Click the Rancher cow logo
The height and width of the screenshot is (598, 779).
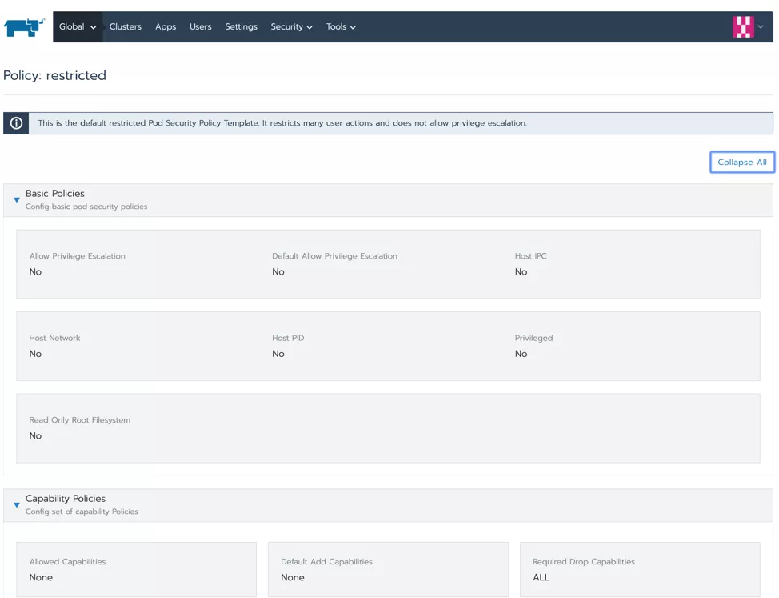[x=25, y=27]
